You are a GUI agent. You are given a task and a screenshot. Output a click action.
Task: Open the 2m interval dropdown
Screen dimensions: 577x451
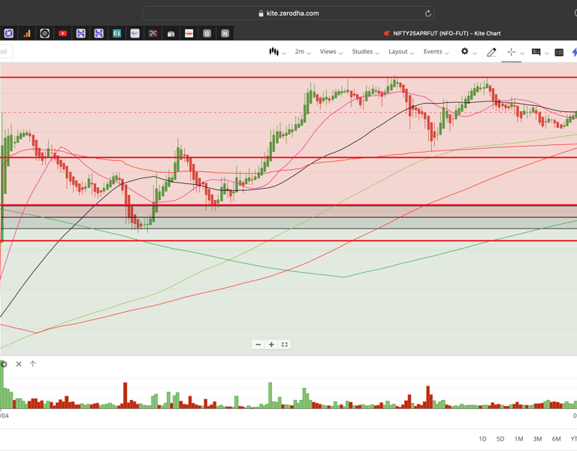303,52
